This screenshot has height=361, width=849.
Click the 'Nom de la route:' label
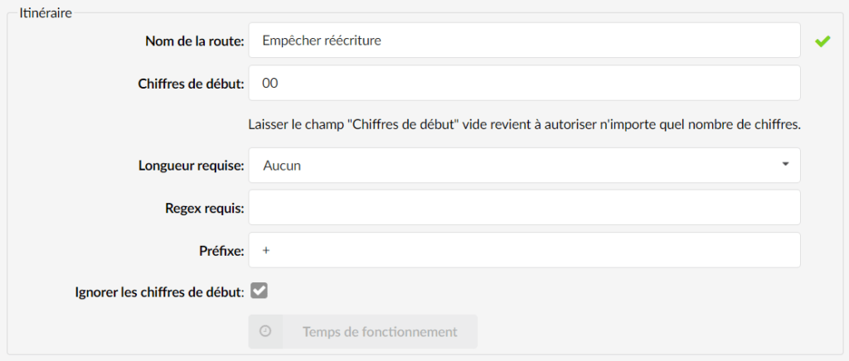[195, 41]
